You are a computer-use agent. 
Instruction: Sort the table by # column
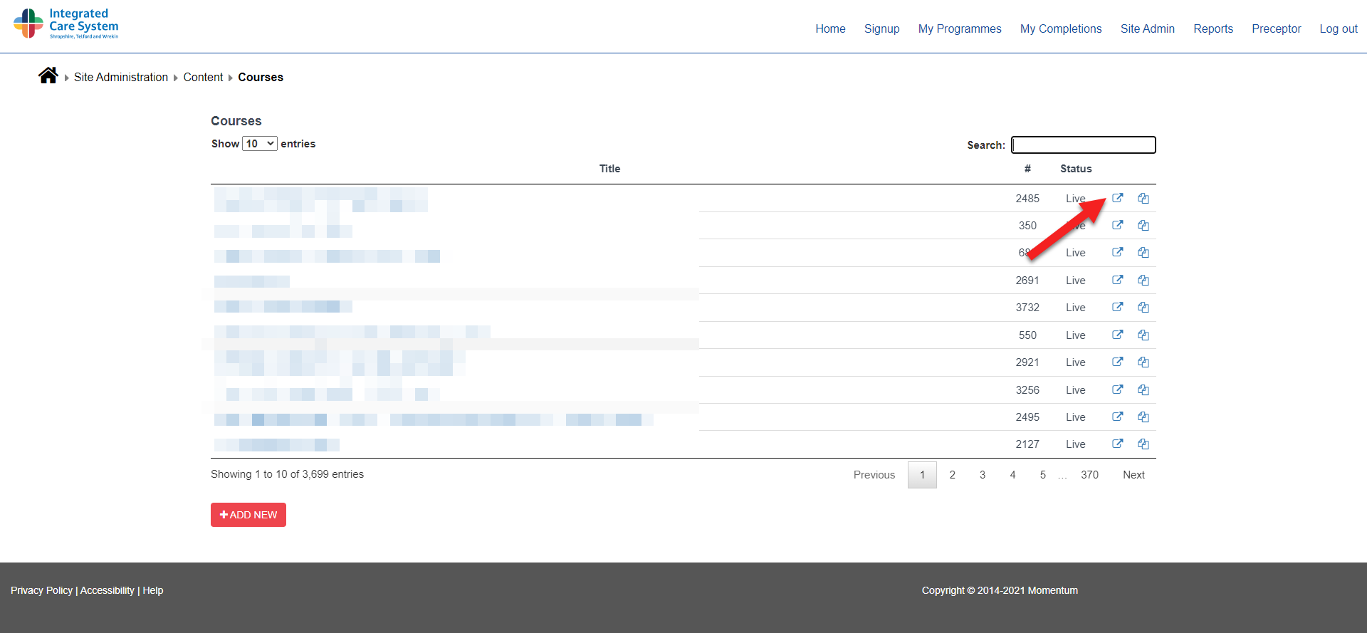click(x=1027, y=169)
